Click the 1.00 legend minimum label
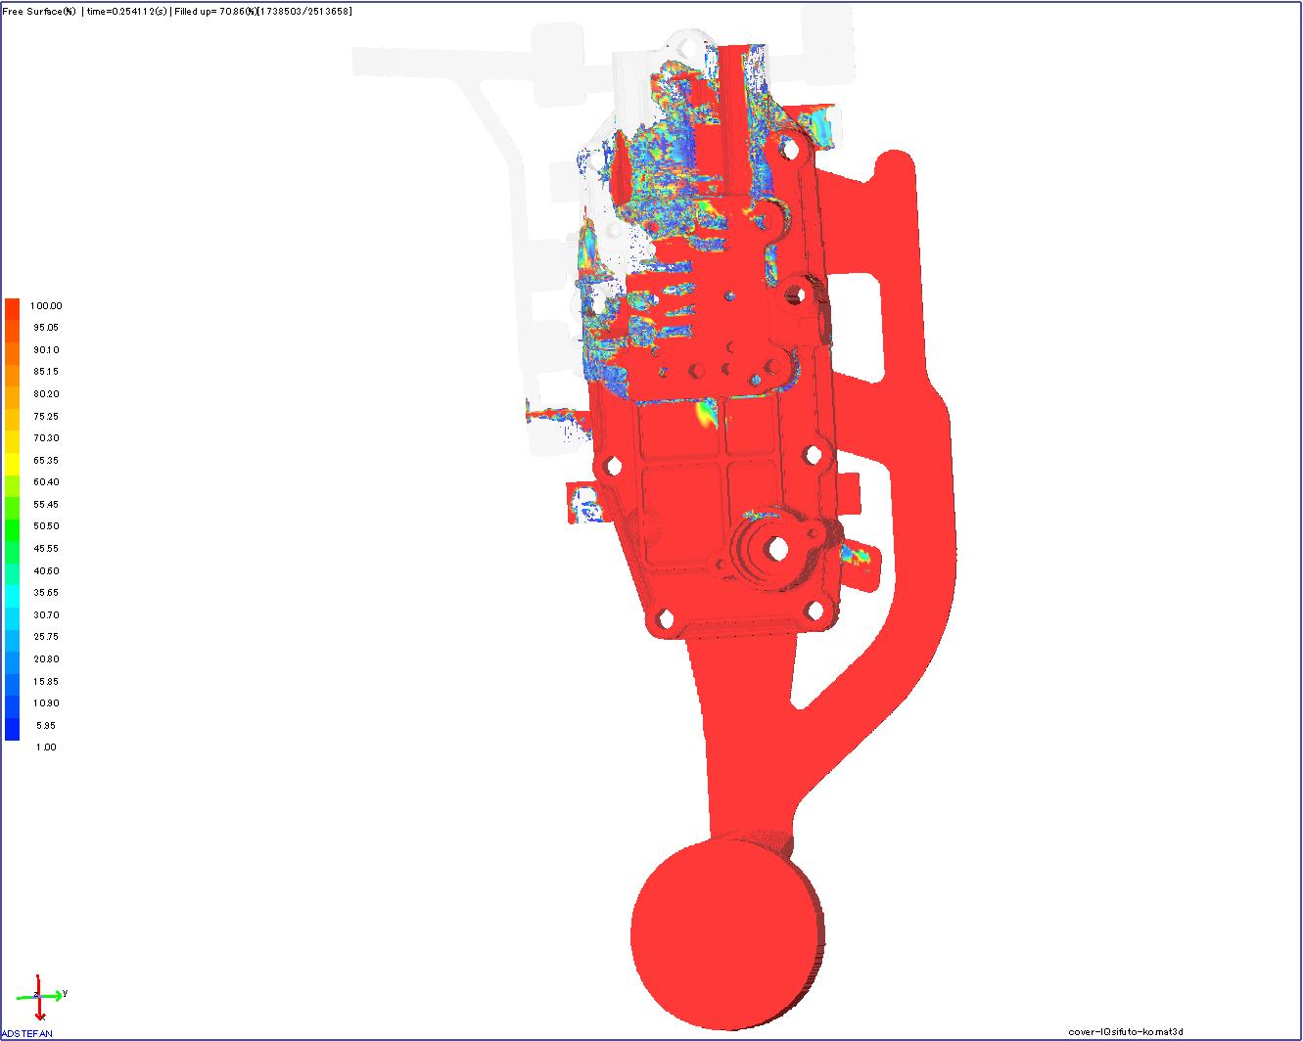1303x1041 pixels. click(x=46, y=747)
